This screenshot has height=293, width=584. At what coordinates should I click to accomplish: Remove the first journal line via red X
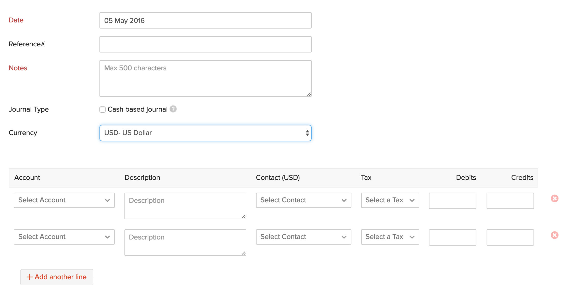pos(554,198)
